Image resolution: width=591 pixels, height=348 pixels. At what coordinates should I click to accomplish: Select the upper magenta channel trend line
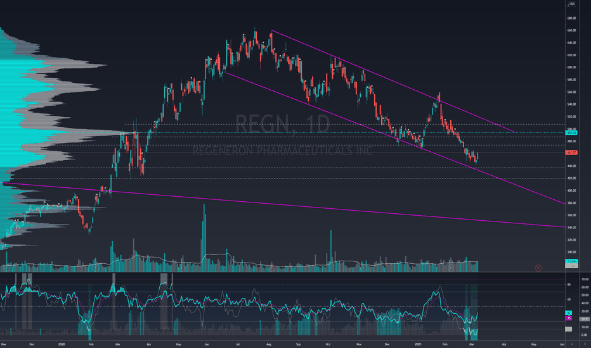(x=392, y=80)
